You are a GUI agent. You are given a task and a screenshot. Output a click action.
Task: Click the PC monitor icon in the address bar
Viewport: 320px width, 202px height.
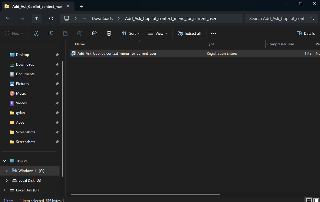coord(67,18)
